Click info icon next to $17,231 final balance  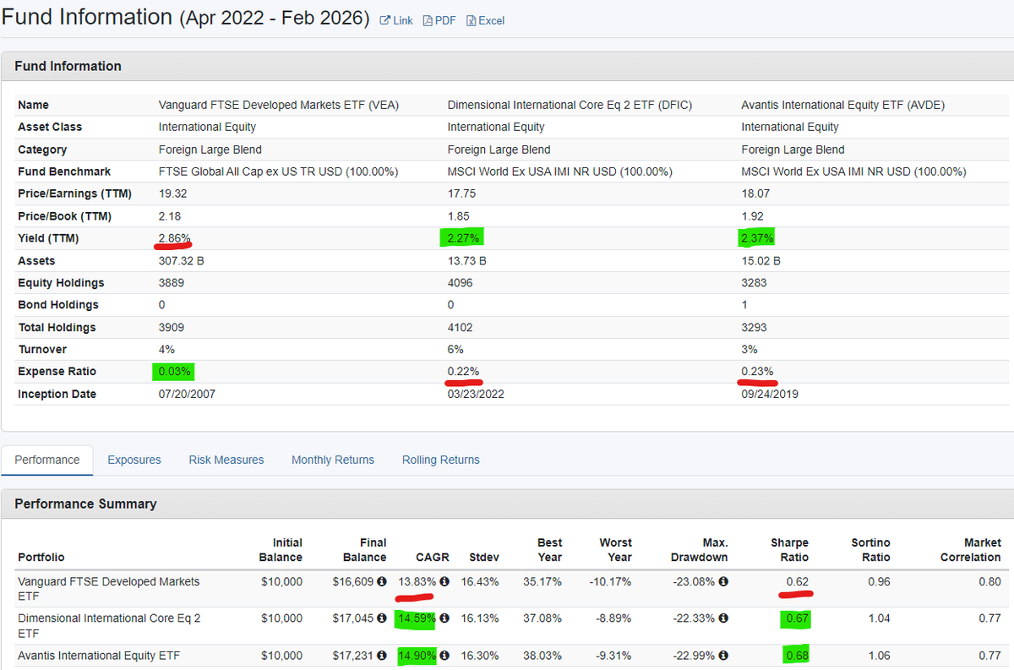[382, 655]
